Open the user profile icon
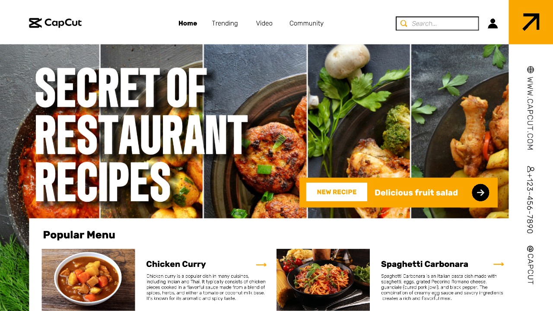Screen dimensions: 553x311 (493, 23)
